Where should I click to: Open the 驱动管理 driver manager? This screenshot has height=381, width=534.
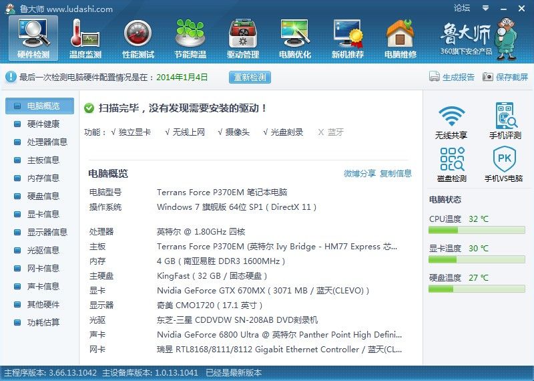pos(243,39)
